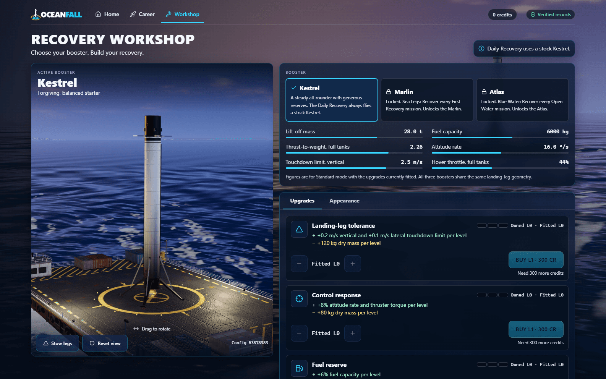The image size is (606, 379).
Task: Decrease fitted Landing-leg tolerance level
Action: [x=299, y=264]
